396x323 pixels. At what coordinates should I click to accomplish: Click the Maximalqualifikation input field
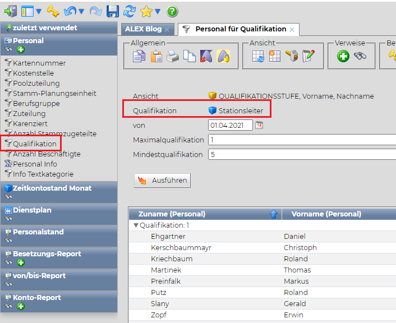coord(301,140)
